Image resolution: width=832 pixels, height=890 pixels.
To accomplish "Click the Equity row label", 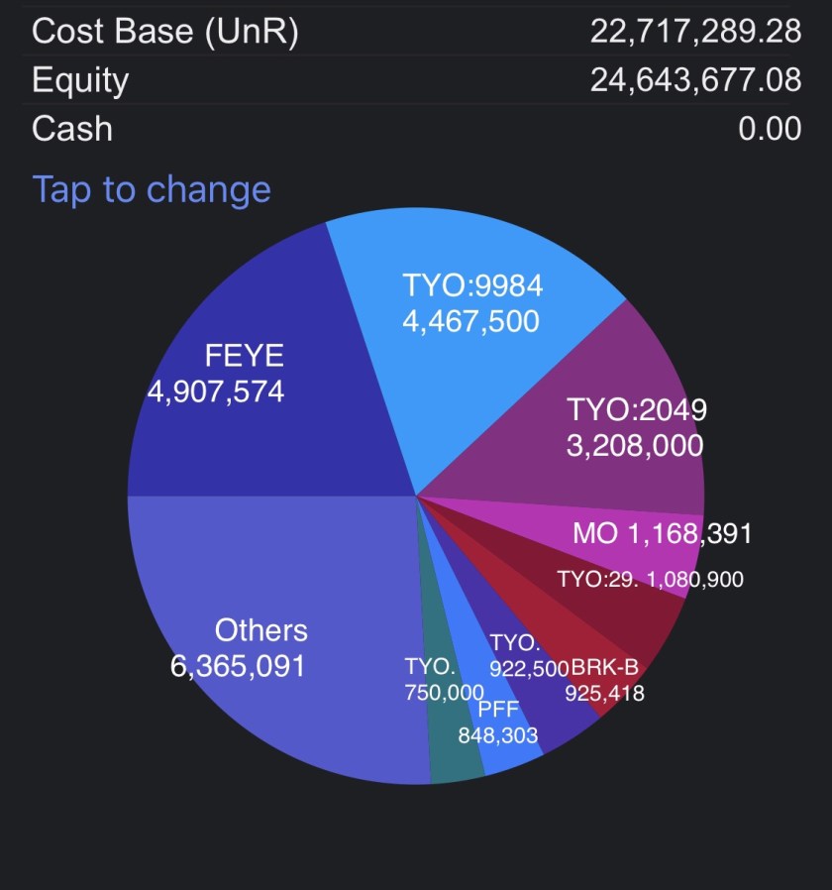I will point(80,80).
